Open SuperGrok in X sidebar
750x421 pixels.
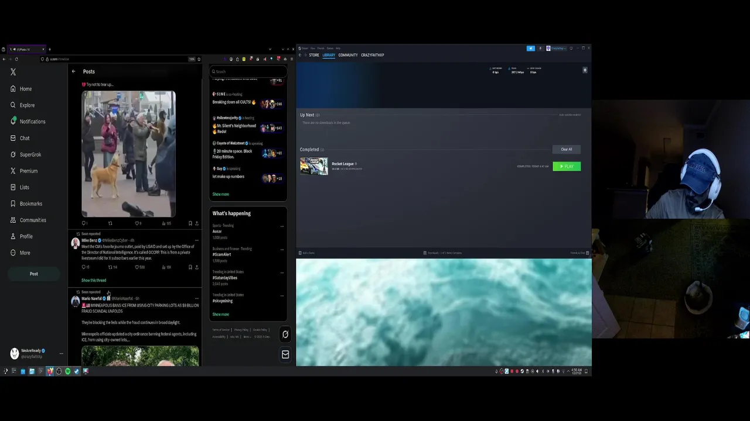(26, 154)
